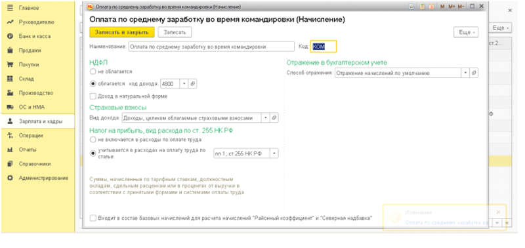Image resolution: width=525 pixels, height=248 pixels.
Task: Click the 'Записать и закрыть' button
Action: 122,32
